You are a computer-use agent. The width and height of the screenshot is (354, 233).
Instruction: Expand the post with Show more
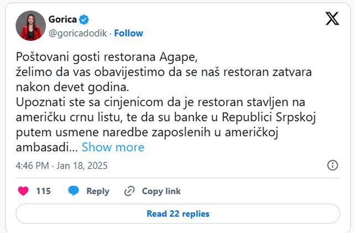pos(113,147)
